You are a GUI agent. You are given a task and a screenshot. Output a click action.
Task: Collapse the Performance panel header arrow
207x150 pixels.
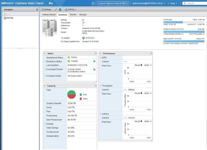click(x=100, y=53)
